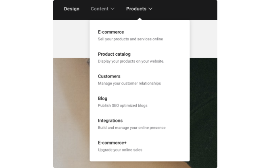Click the beige photo area left of dropdown
Screen dimensions: 271x168
coord(71,113)
